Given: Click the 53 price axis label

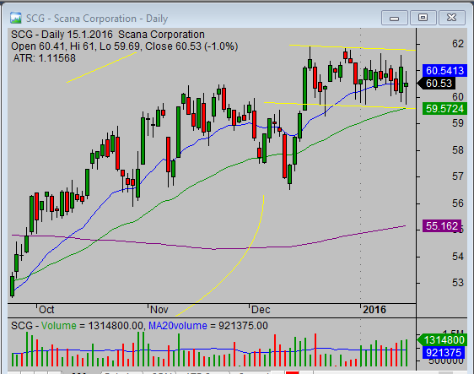Looking at the screenshot, I should 458,283.
